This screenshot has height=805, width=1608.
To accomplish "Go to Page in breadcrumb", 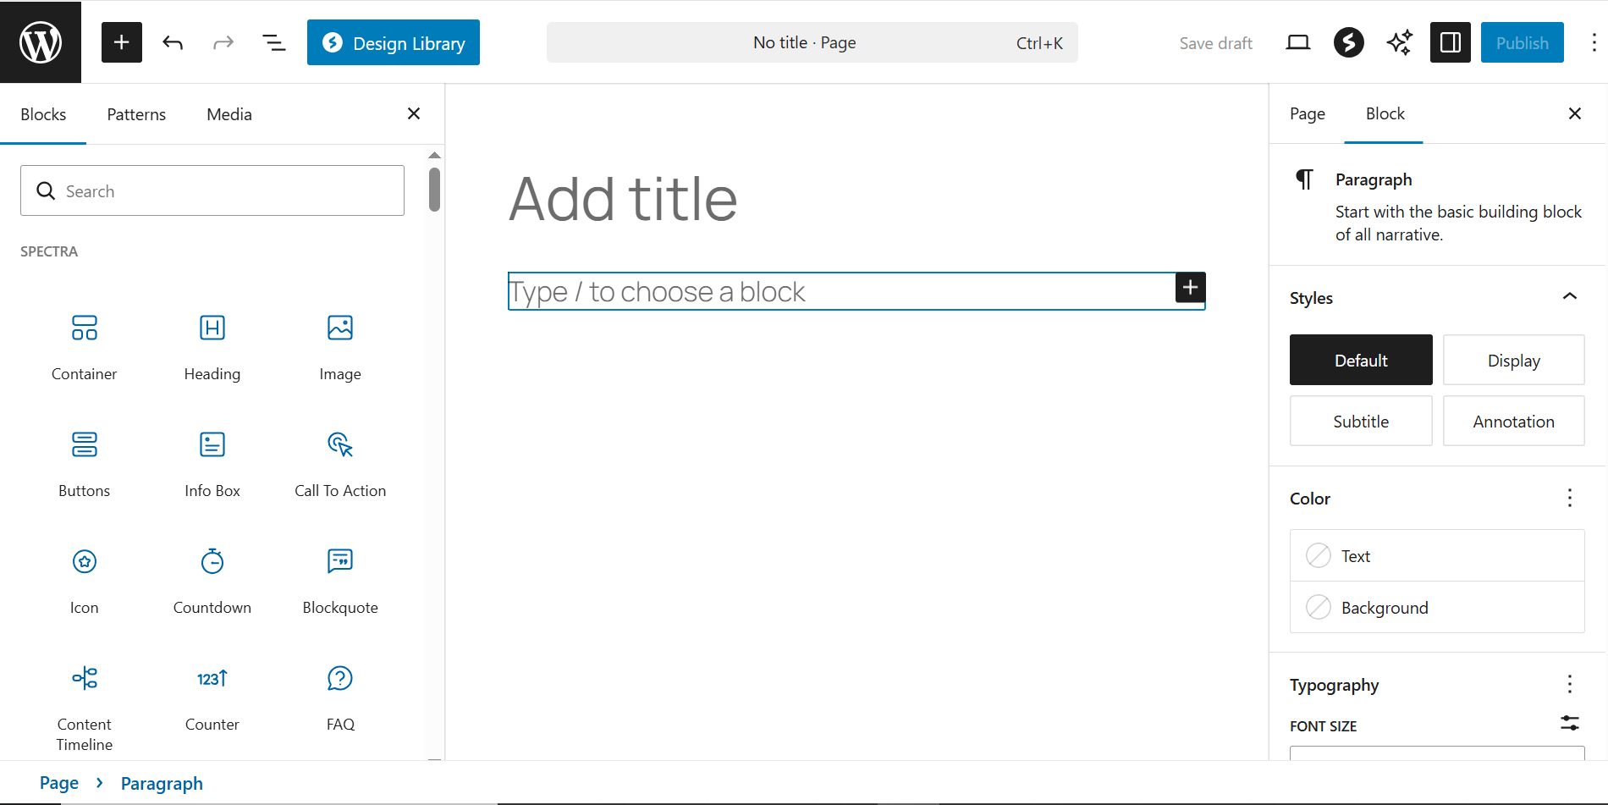I will [x=59, y=783].
